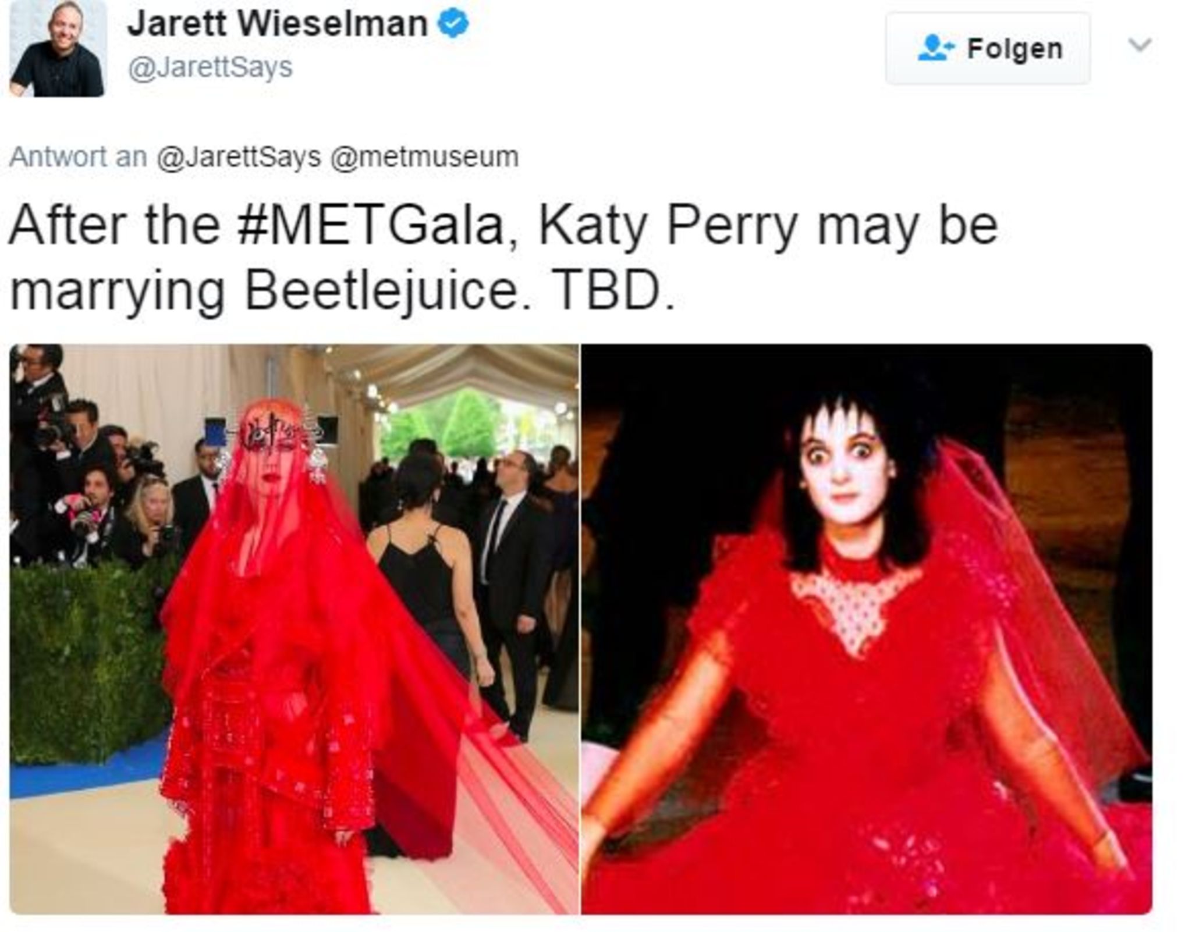
Task: Click Jarett Wieselman's profile avatar
Action: click(58, 49)
